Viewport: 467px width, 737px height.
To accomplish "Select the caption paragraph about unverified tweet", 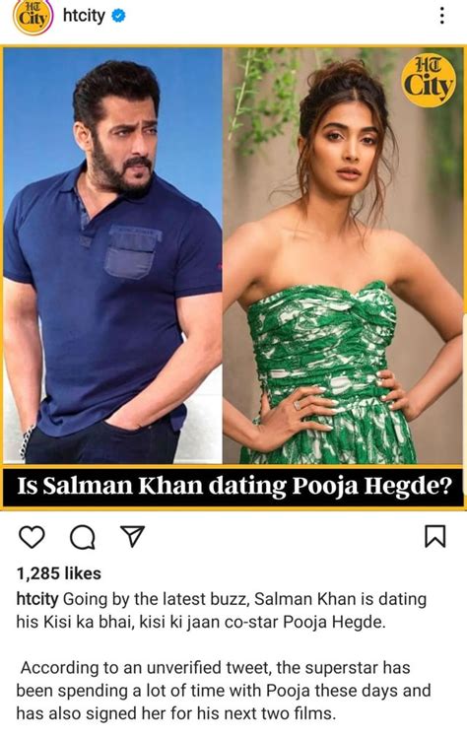I will pyautogui.click(x=224, y=691).
